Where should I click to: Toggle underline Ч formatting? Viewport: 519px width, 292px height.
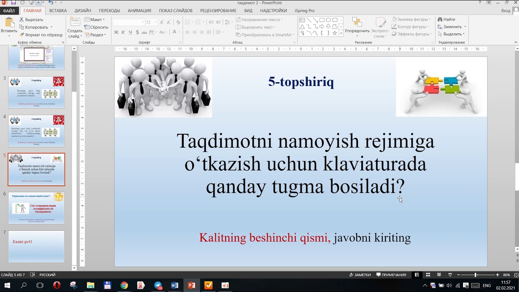130,32
